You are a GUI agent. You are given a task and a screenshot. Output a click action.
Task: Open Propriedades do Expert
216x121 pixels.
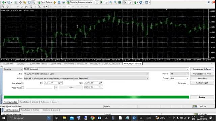[202, 69]
